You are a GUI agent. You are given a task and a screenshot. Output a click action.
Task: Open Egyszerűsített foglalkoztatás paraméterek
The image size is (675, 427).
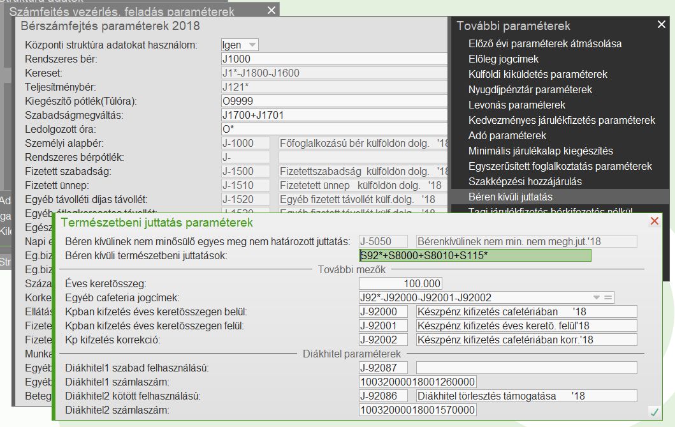pyautogui.click(x=560, y=166)
